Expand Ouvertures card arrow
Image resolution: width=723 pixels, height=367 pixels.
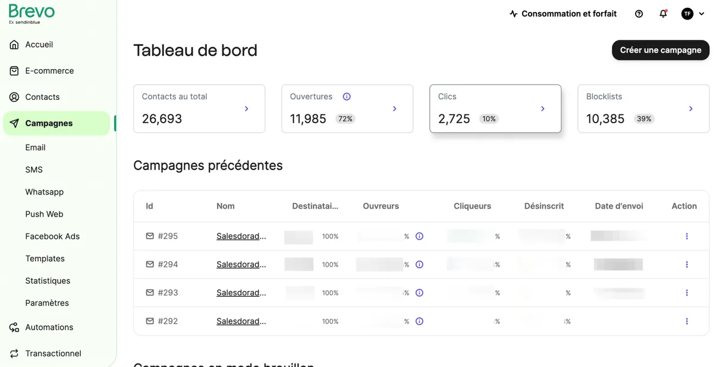[395, 109]
